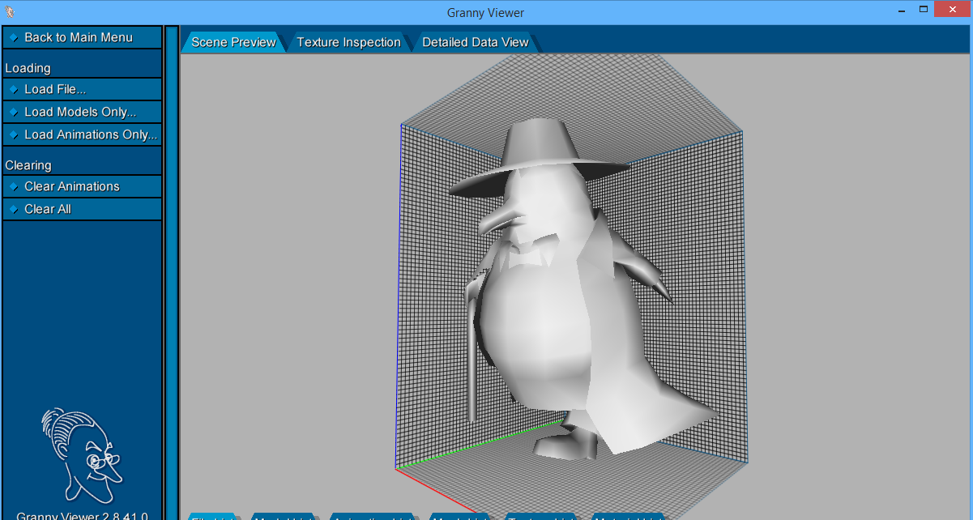Click the Load File... button
Image resolution: width=973 pixels, height=520 pixels.
pos(81,89)
